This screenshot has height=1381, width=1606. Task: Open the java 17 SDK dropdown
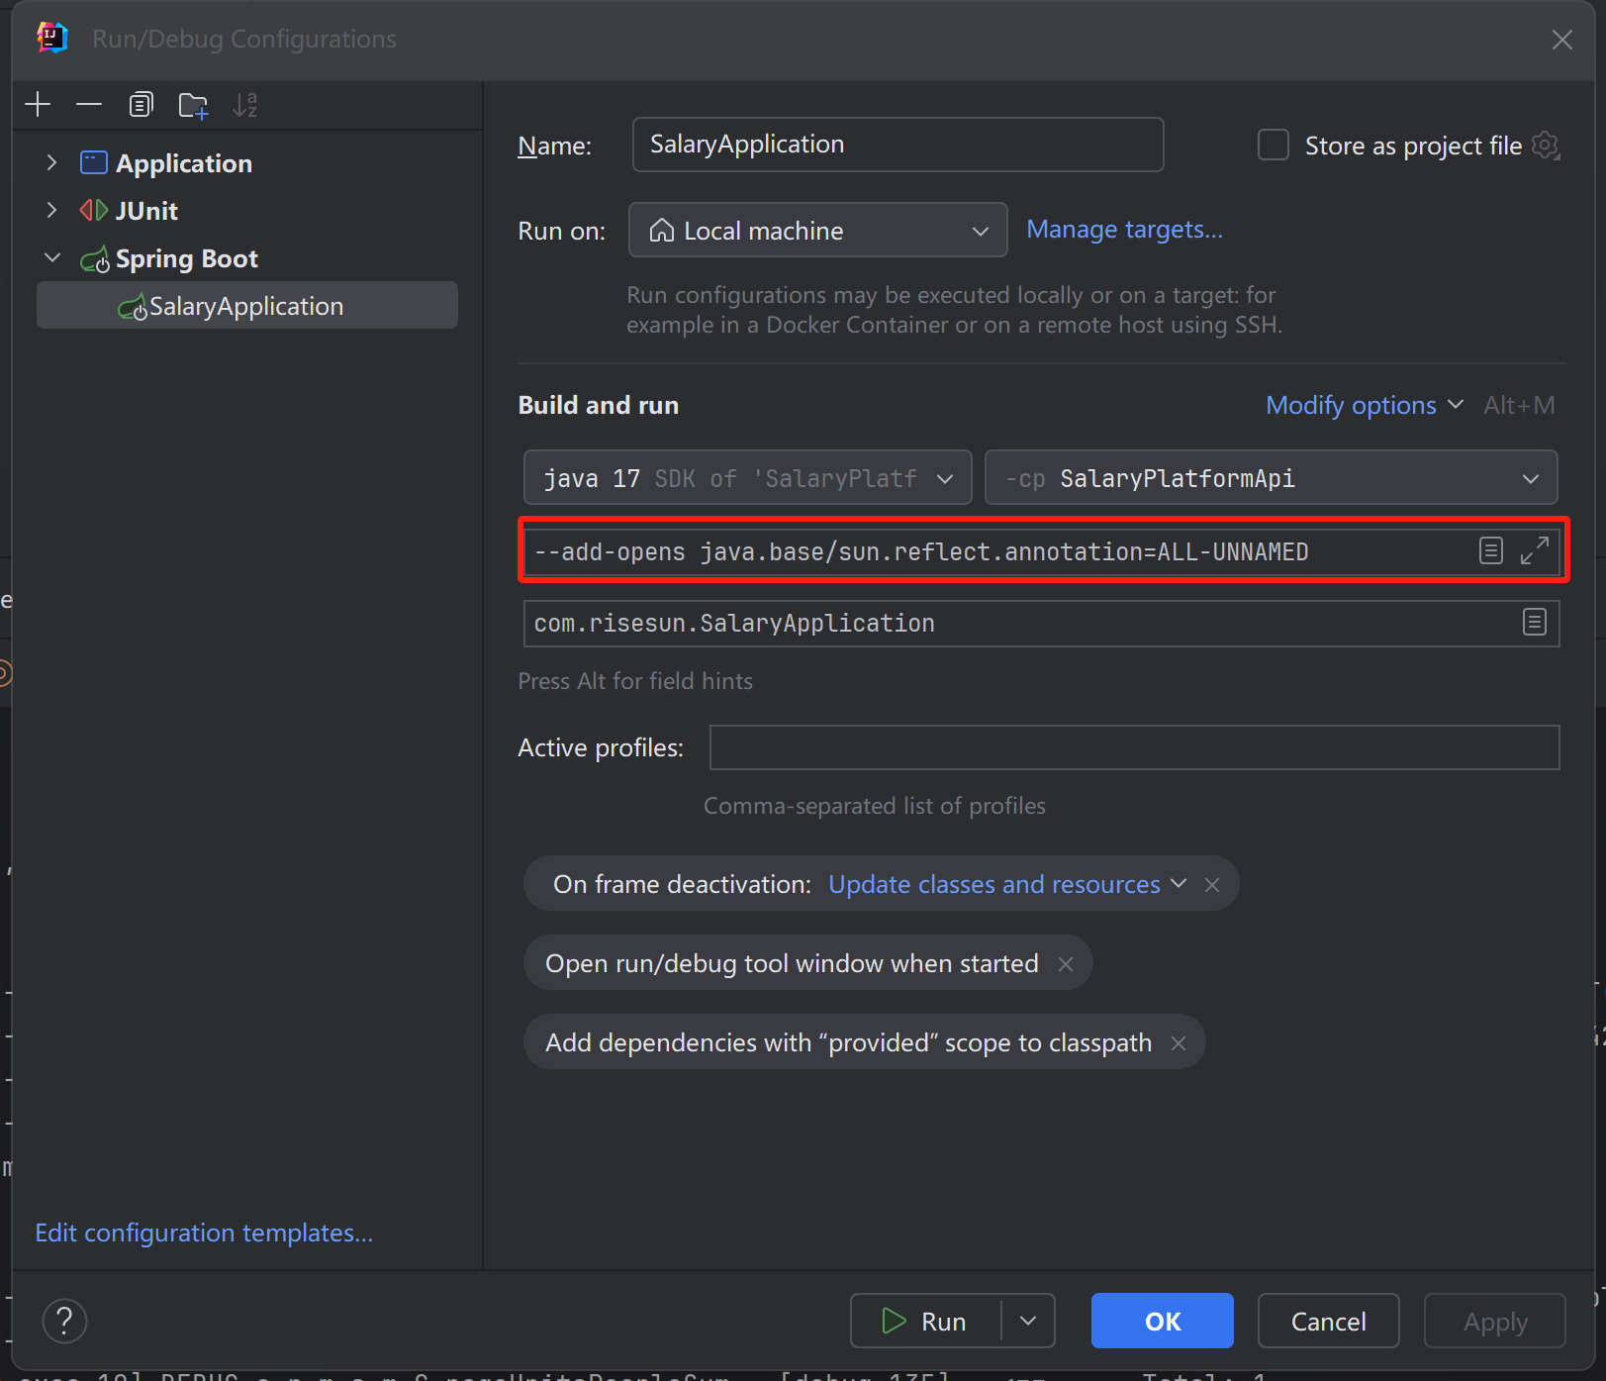(x=944, y=477)
